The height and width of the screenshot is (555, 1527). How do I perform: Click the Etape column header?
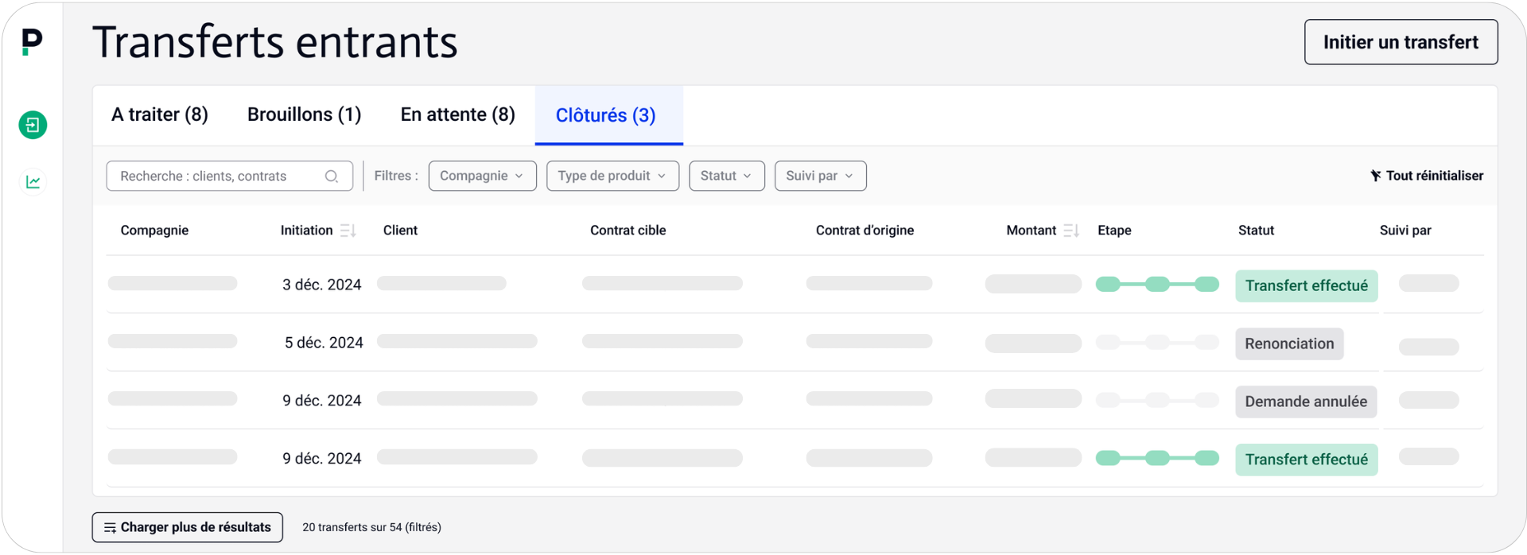coord(1114,231)
